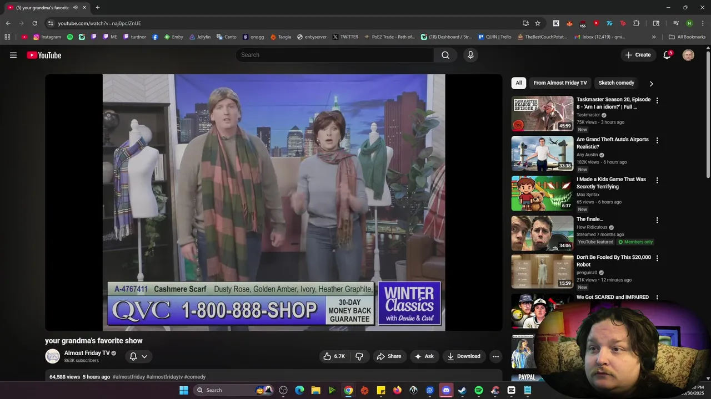
Task: Dislike the video with thumbs down
Action: pyautogui.click(x=359, y=356)
